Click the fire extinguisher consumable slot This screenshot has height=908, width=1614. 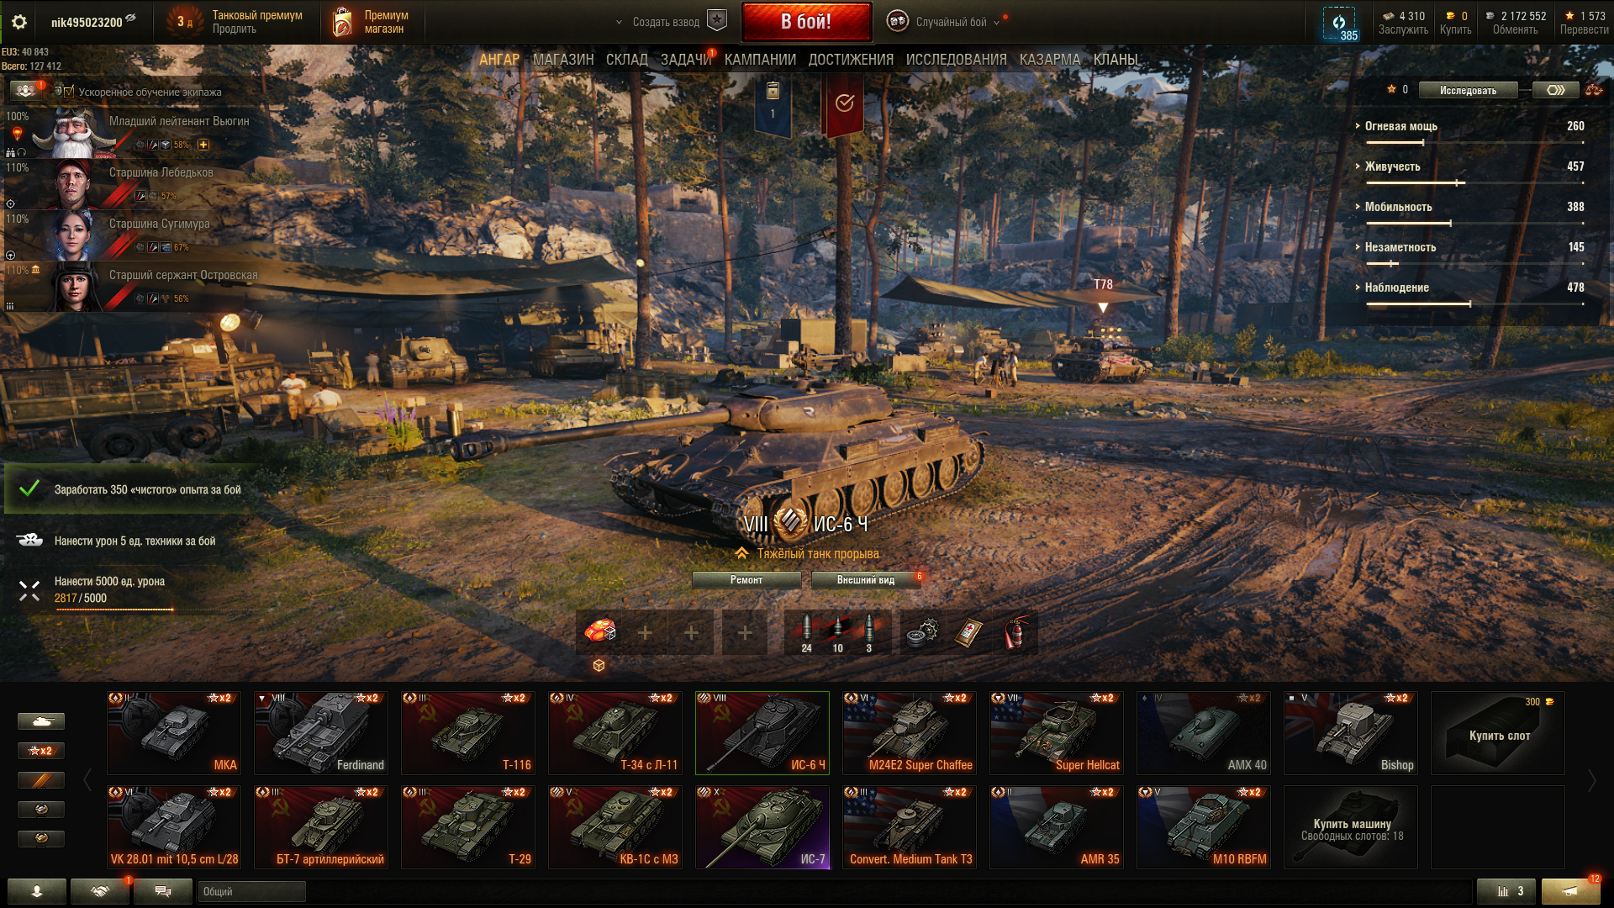click(x=1015, y=633)
